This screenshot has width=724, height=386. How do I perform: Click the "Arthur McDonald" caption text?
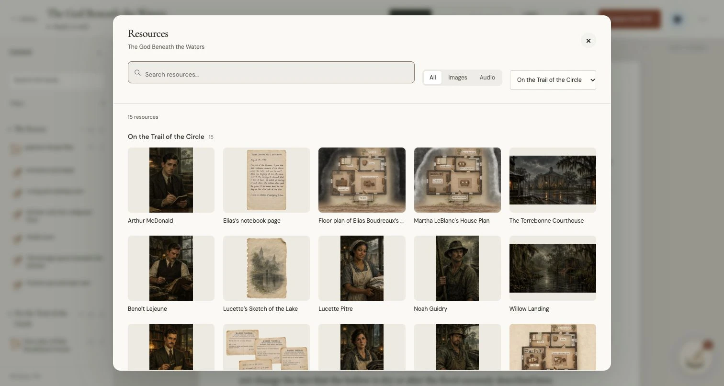click(x=150, y=221)
